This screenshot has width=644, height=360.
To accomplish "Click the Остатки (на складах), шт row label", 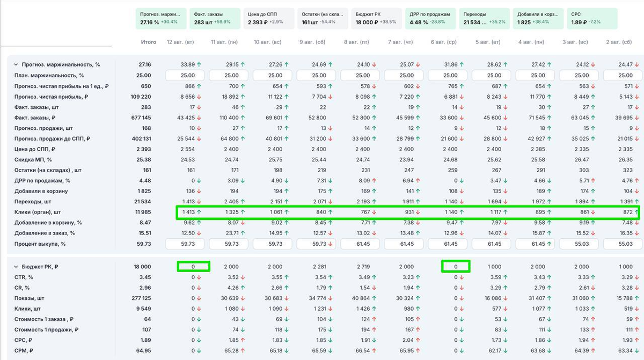I will 48,170.
